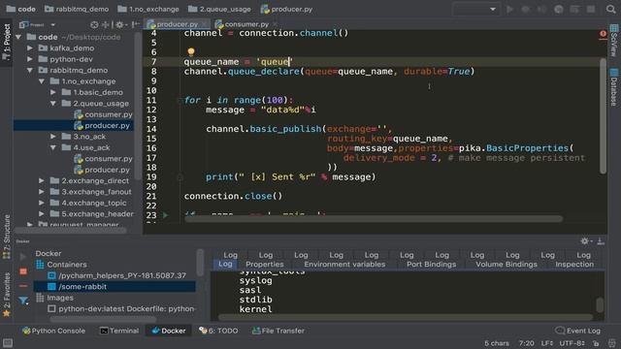Open the run configuration dropdown
This screenshot has width=621, height=349.
476,9
